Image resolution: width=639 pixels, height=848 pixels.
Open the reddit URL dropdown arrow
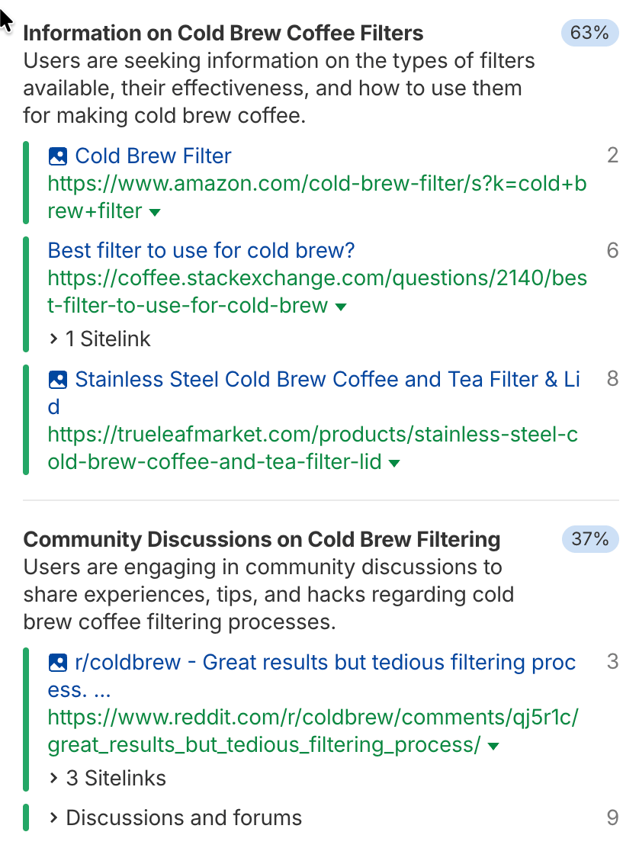pyautogui.click(x=493, y=746)
